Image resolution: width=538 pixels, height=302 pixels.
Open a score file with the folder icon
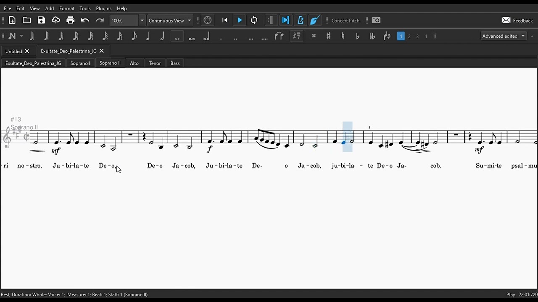click(27, 20)
